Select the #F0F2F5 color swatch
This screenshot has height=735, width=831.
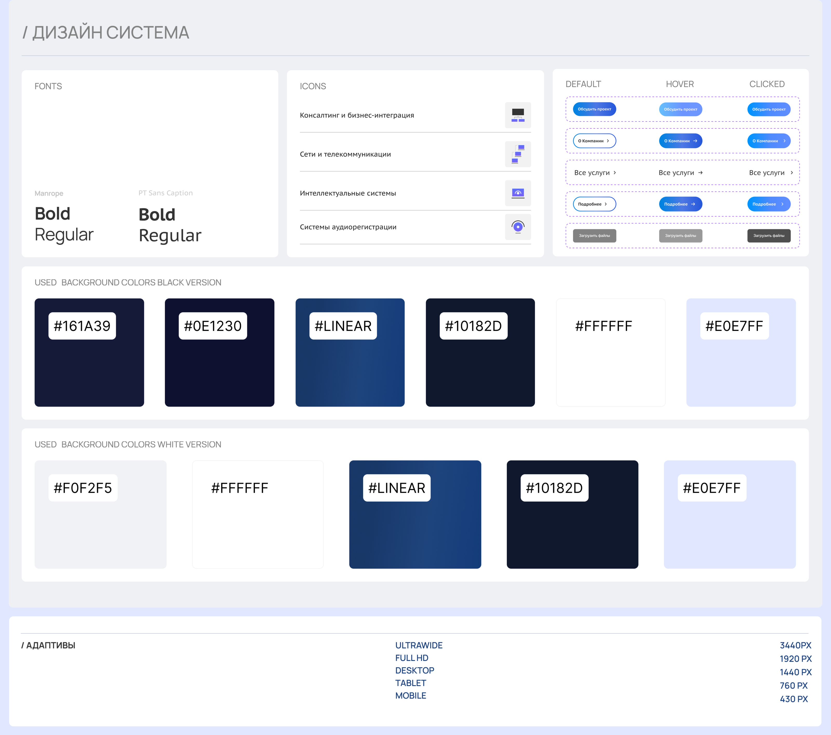click(100, 514)
